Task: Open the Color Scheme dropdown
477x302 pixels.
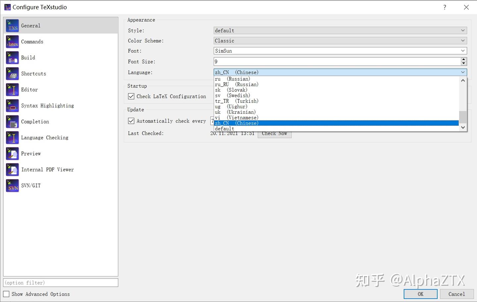Action: (340, 41)
